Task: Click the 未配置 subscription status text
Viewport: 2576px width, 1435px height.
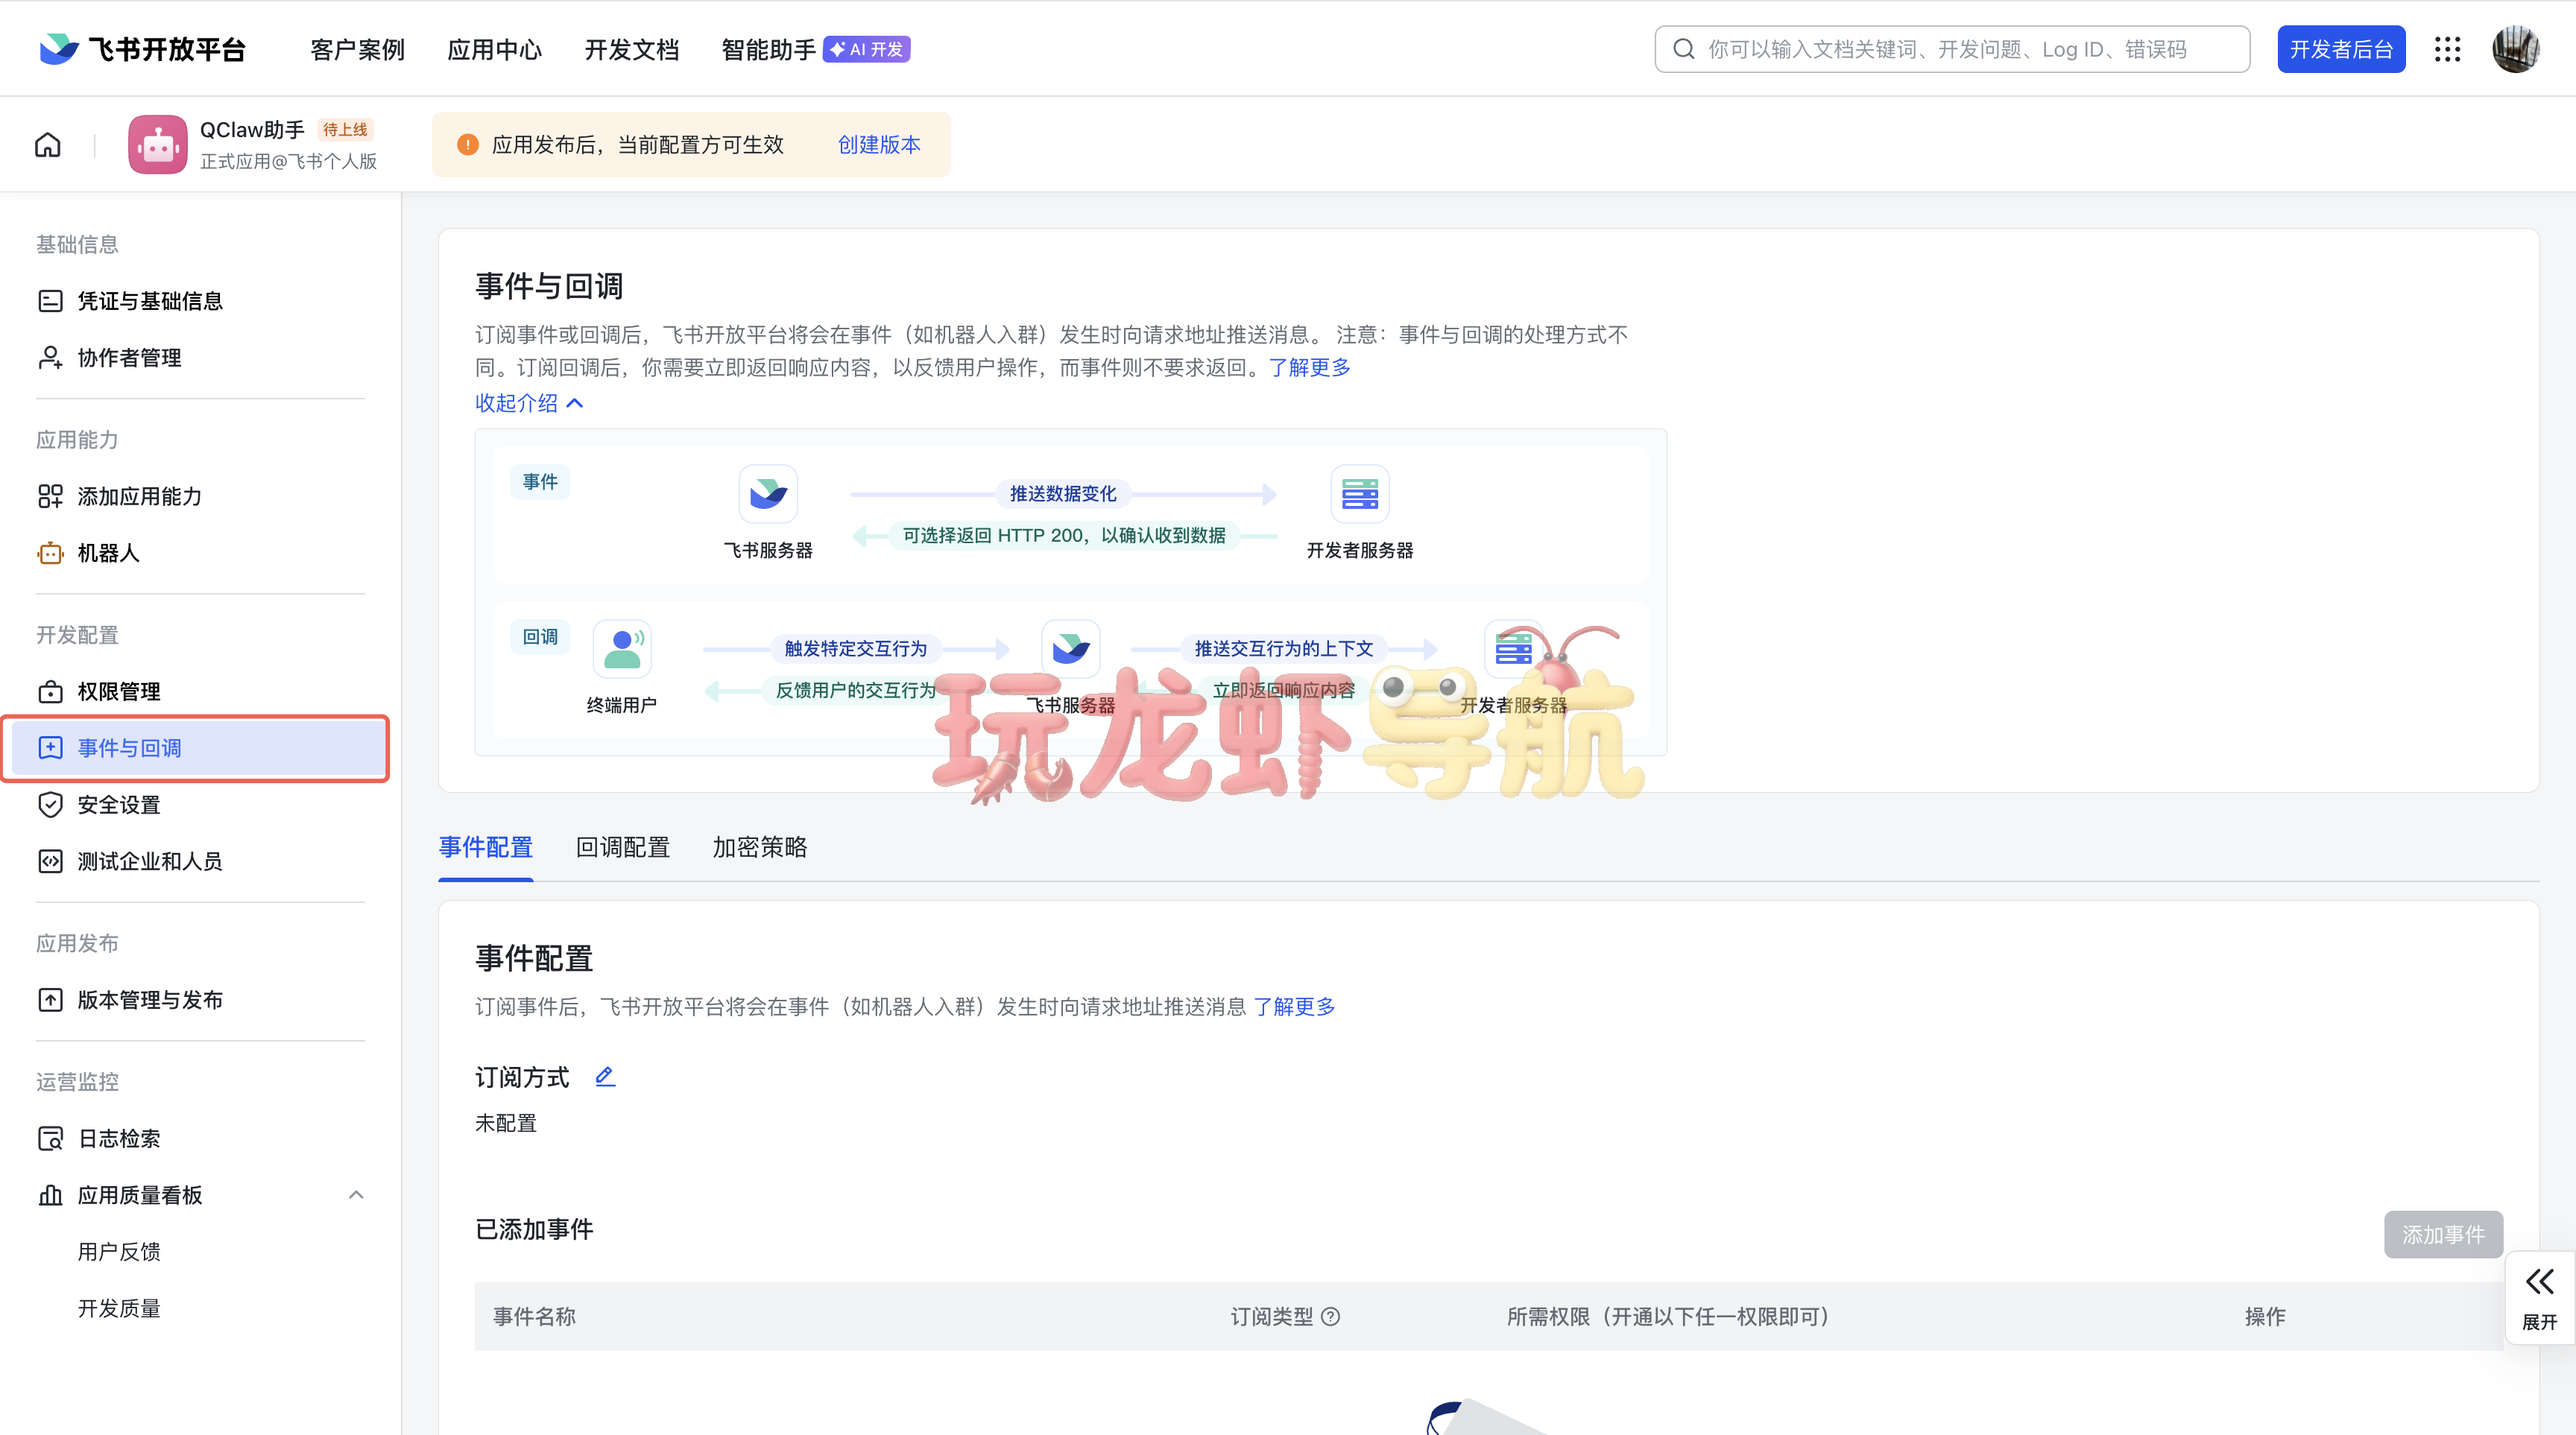Action: tap(506, 1124)
